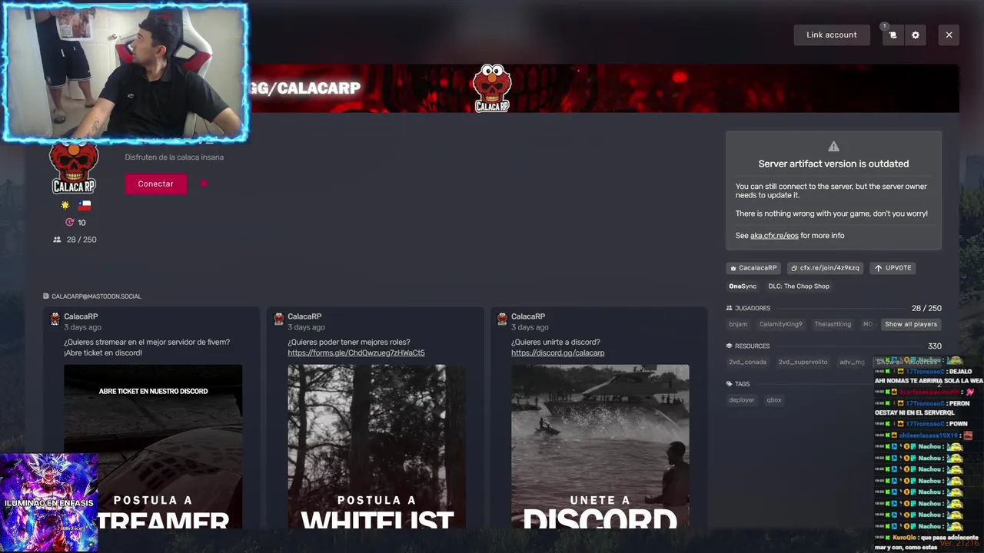
Task: Click CalacaRP avatar on the discord post
Action: 502,319
